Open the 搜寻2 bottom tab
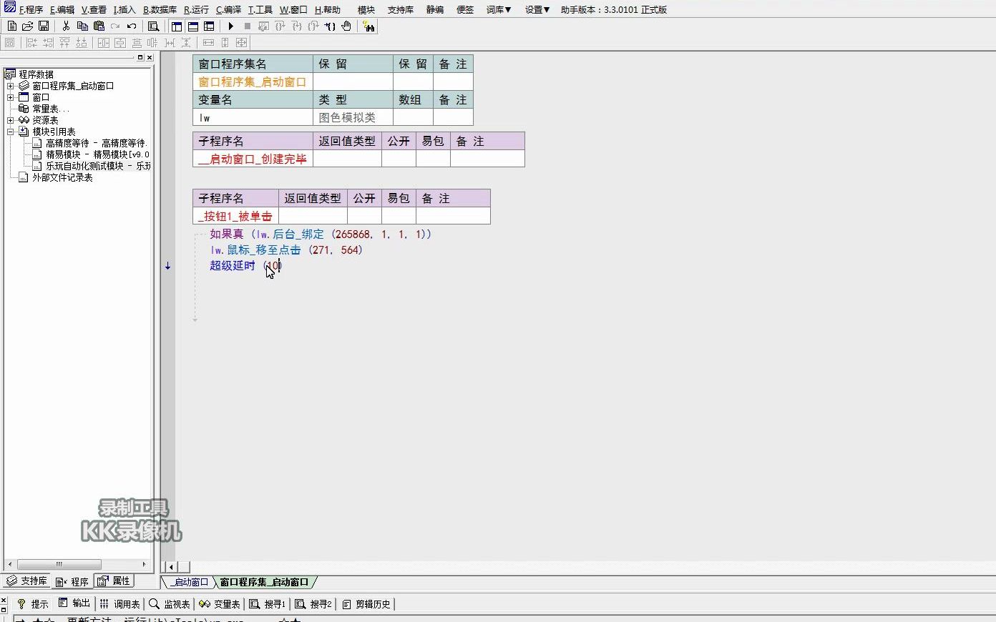 [x=313, y=604]
